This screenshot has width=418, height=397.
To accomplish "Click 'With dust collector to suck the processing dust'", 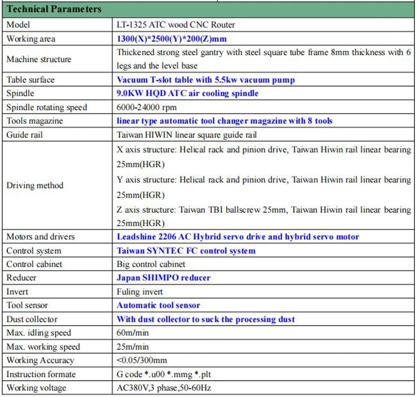I will click(x=205, y=319).
